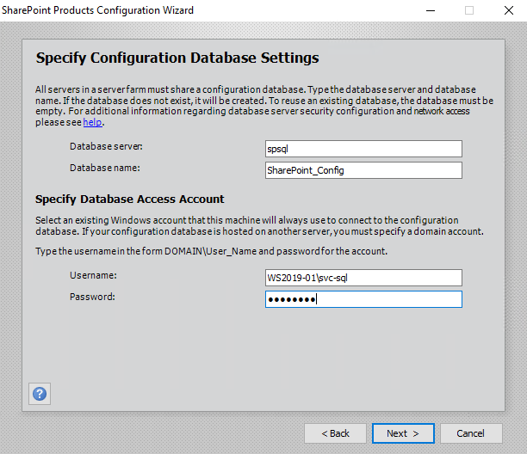This screenshot has width=527, height=454.
Task: Open the blue question mark help icon
Action: [x=40, y=394]
